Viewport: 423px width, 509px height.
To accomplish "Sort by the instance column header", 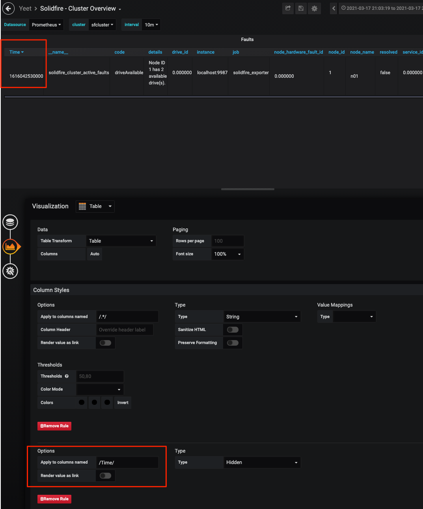I will (206, 52).
